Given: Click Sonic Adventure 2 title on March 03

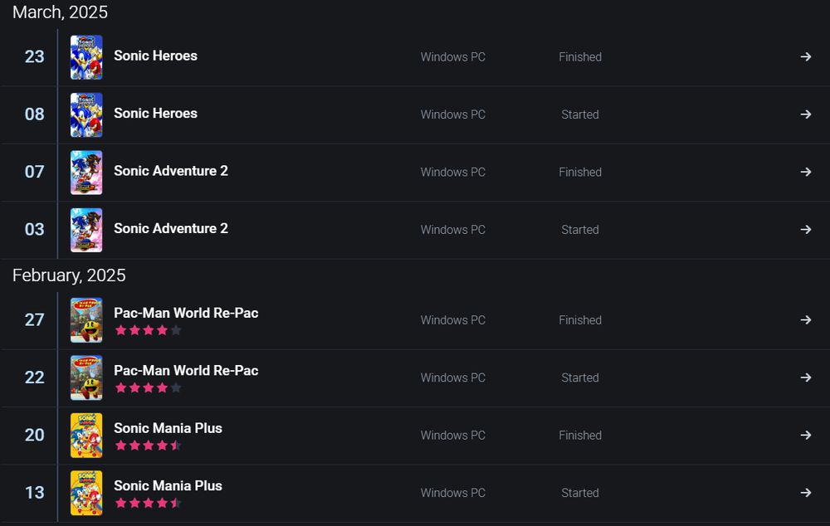Looking at the screenshot, I should pyautogui.click(x=171, y=229).
